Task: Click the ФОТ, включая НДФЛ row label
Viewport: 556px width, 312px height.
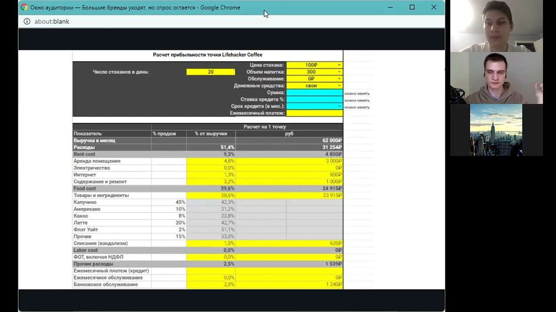Action: (98, 257)
